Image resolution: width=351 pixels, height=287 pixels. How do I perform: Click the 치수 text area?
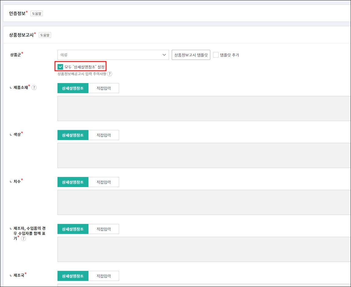204,202
